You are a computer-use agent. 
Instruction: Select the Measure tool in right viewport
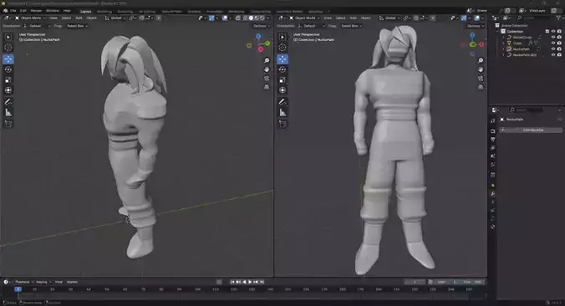coord(282,113)
